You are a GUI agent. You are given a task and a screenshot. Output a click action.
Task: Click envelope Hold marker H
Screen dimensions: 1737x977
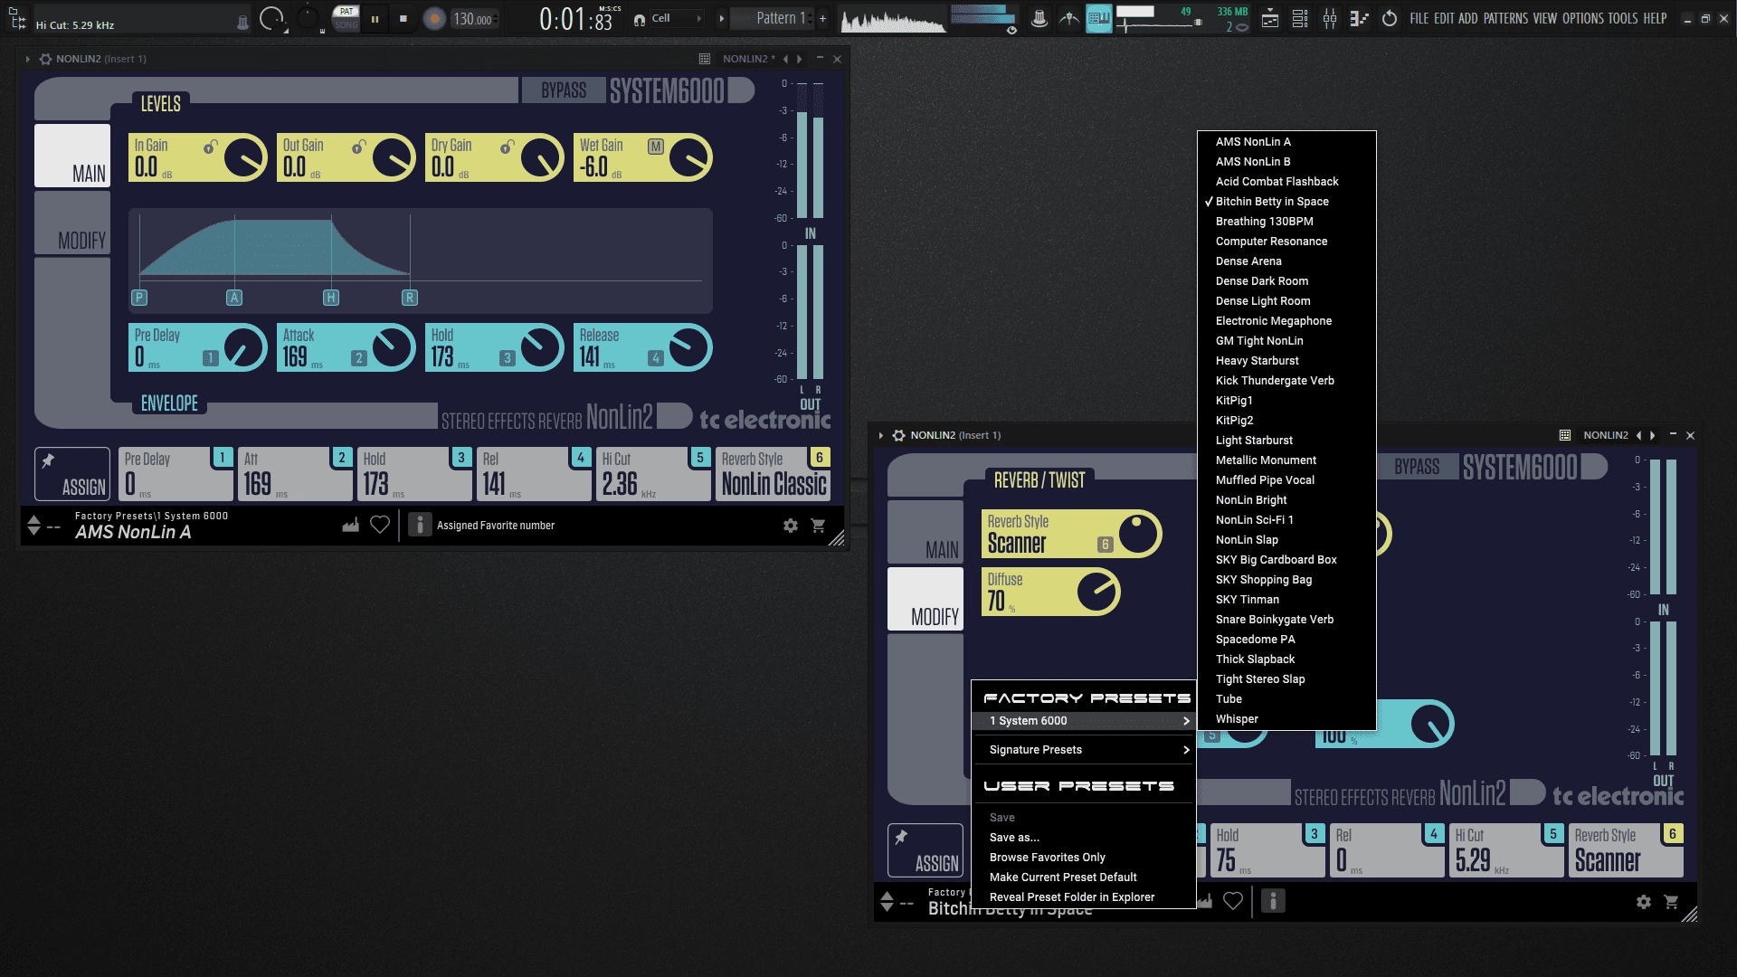click(x=331, y=298)
